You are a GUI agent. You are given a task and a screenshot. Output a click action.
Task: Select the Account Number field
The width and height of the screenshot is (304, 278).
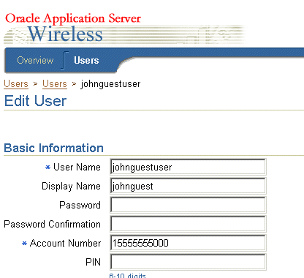[x=188, y=243]
